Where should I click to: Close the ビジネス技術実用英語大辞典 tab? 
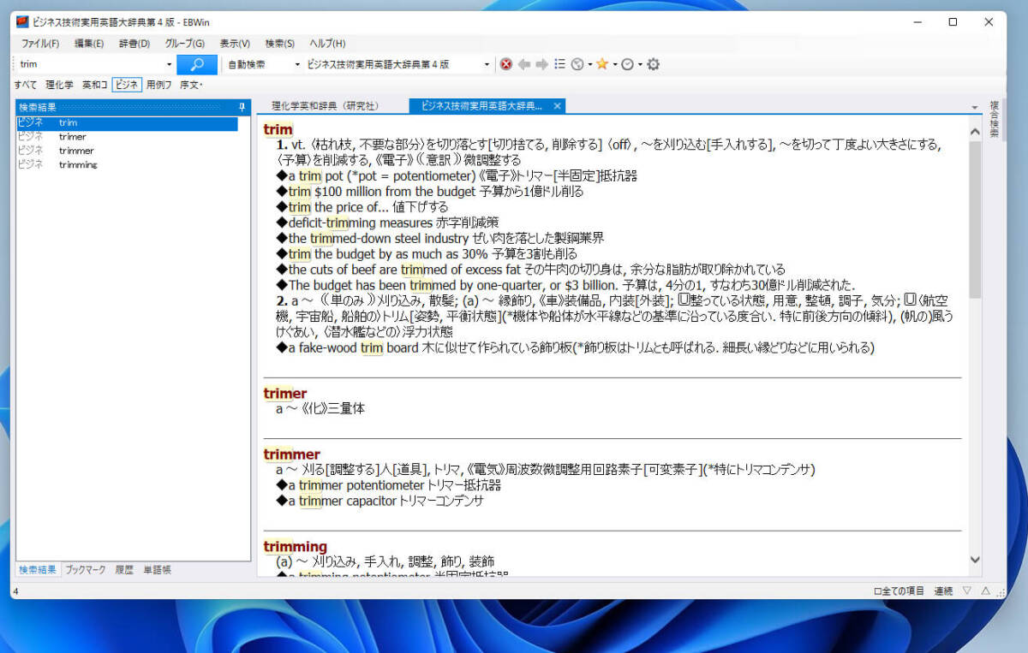click(557, 106)
